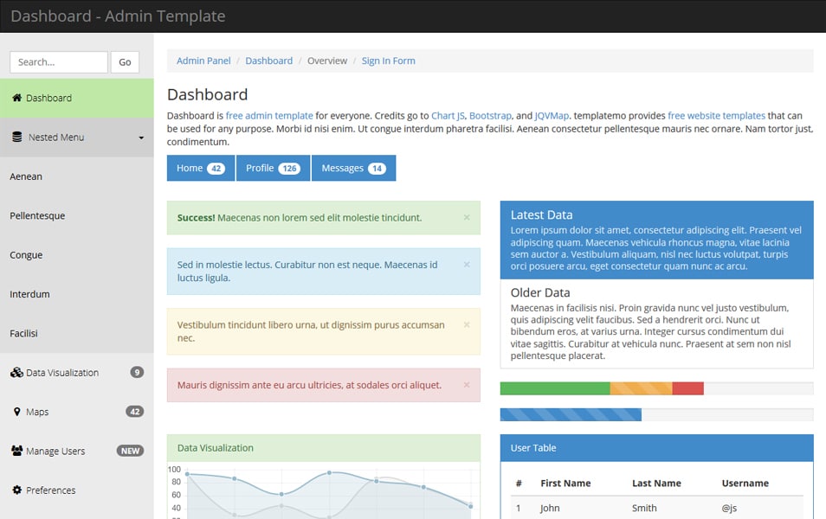This screenshot has width=826, height=519.
Task: Click the red progress bar segment
Action: click(688, 388)
